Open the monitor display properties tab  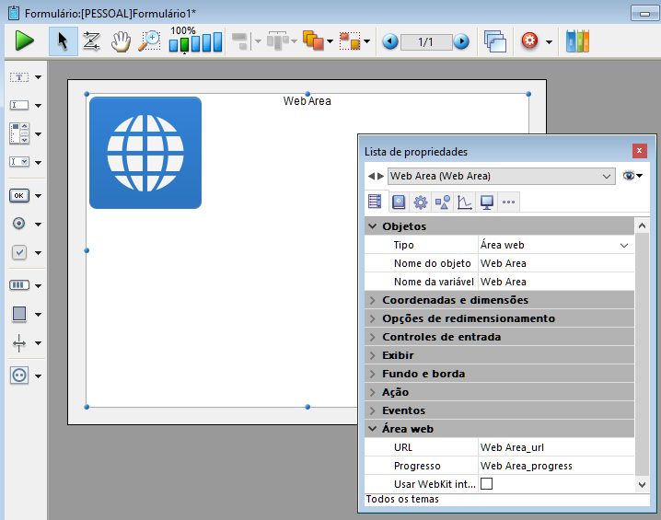point(487,202)
